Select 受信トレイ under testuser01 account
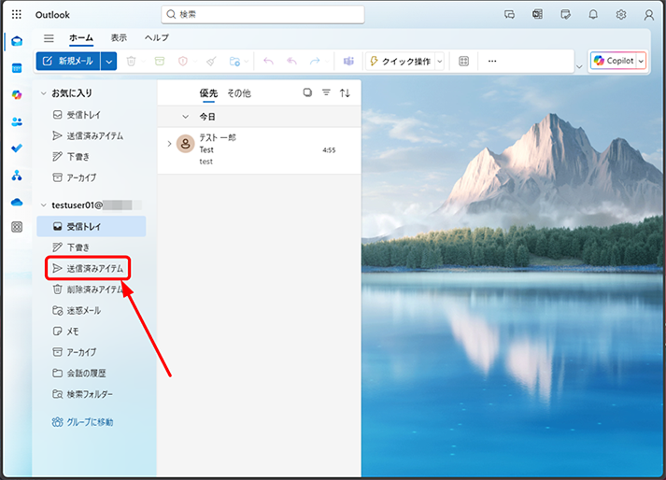The width and height of the screenshot is (666, 480). tap(92, 226)
